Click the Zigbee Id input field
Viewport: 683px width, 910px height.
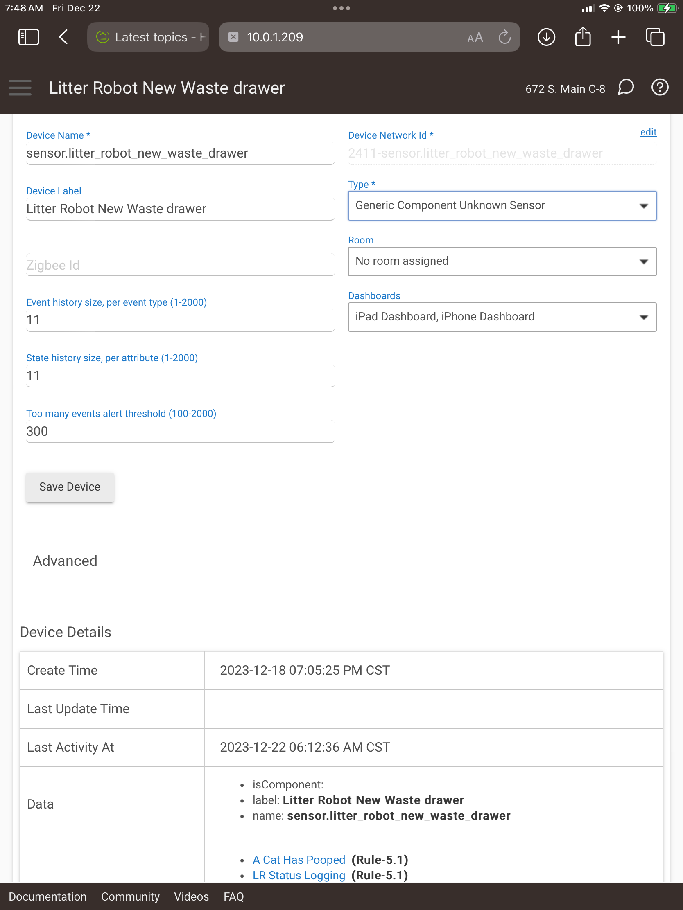point(180,264)
